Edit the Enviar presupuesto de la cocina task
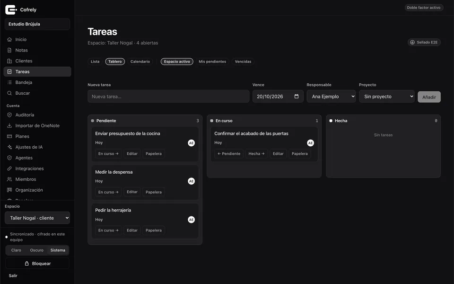454x284 pixels. 132,153
